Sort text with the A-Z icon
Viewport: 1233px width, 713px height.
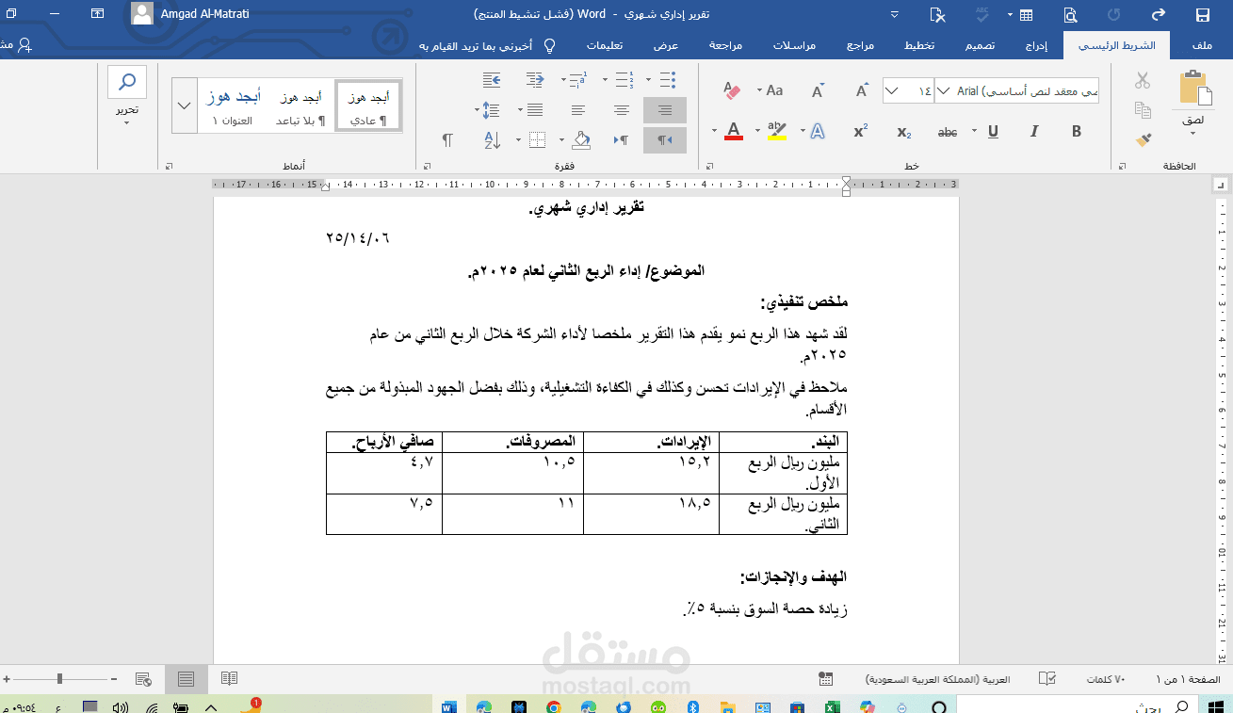coord(492,140)
